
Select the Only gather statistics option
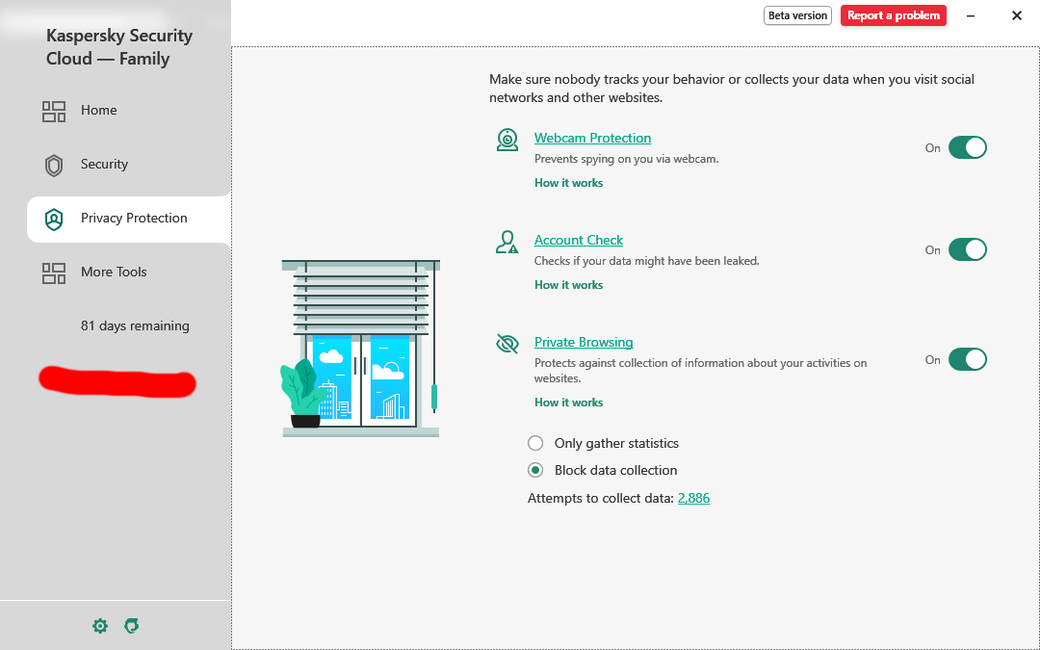[603, 443]
